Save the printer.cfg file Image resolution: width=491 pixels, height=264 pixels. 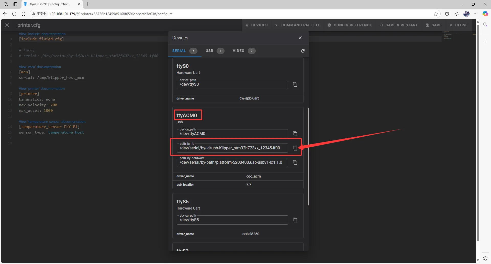click(x=434, y=25)
